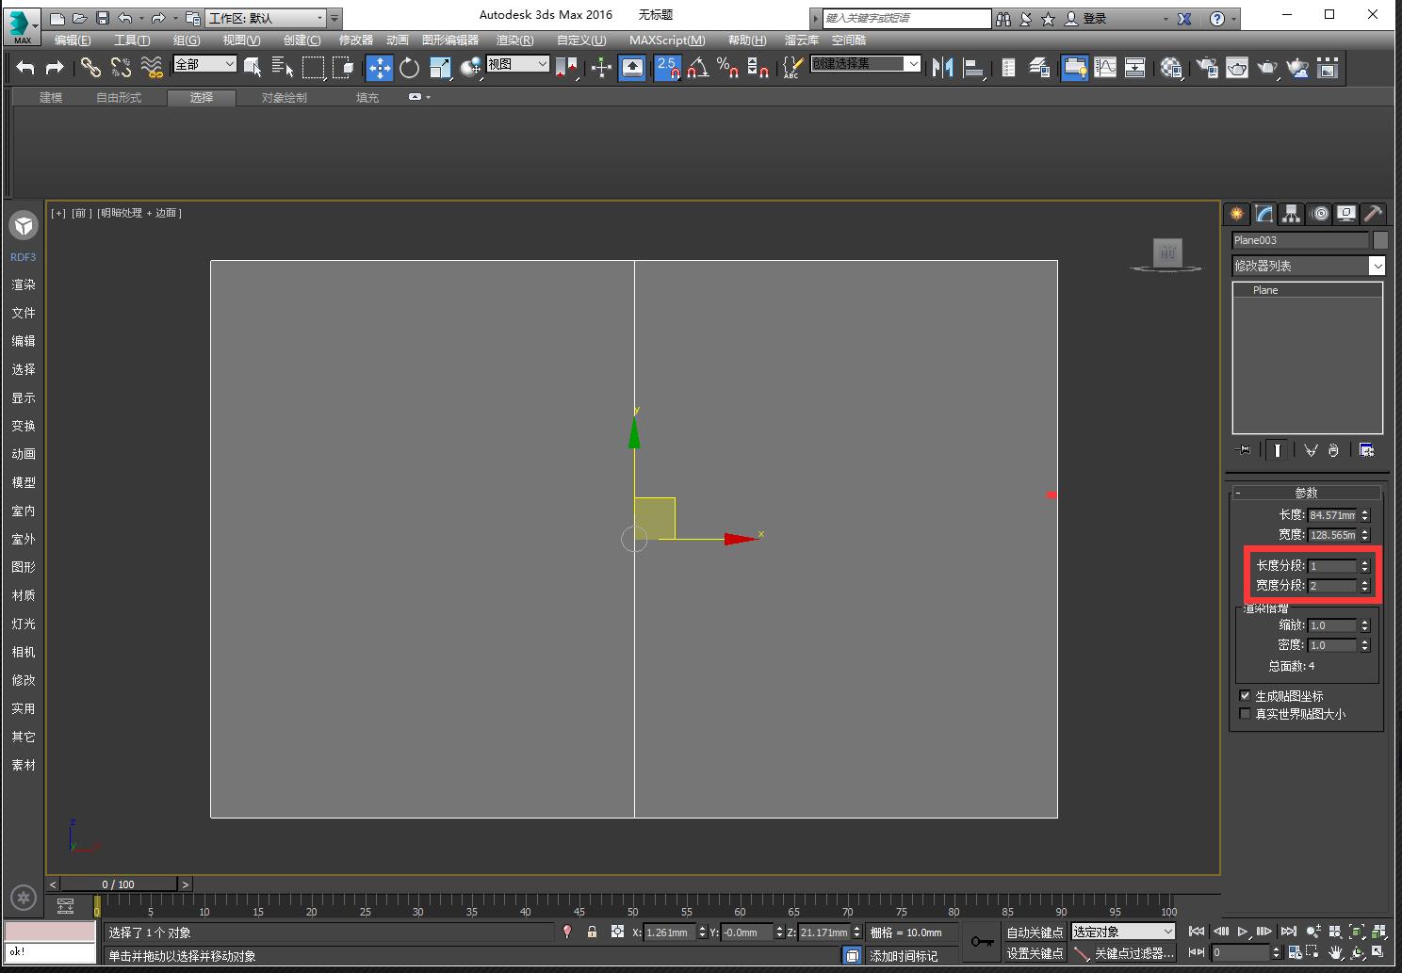Click the Select Object tool icon

point(253,67)
